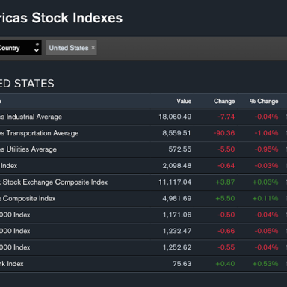
Task: Click value 572.55 in Utilities row
Action: coord(179,149)
